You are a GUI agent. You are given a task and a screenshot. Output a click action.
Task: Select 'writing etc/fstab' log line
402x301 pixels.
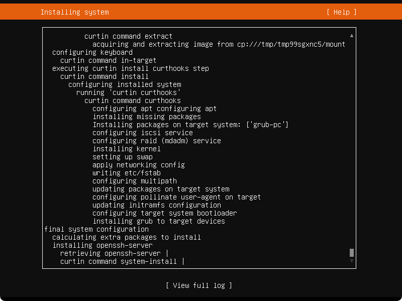(x=127, y=173)
